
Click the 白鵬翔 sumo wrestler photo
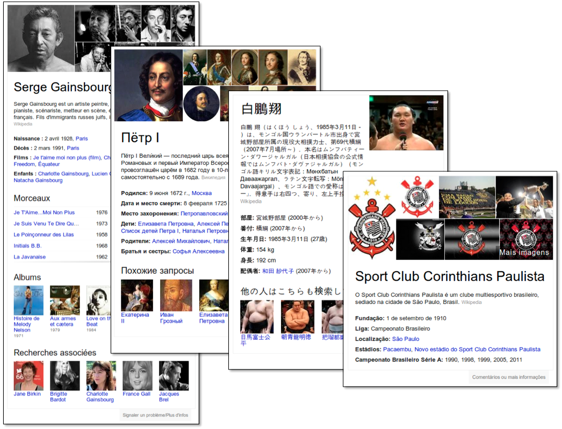click(x=406, y=123)
